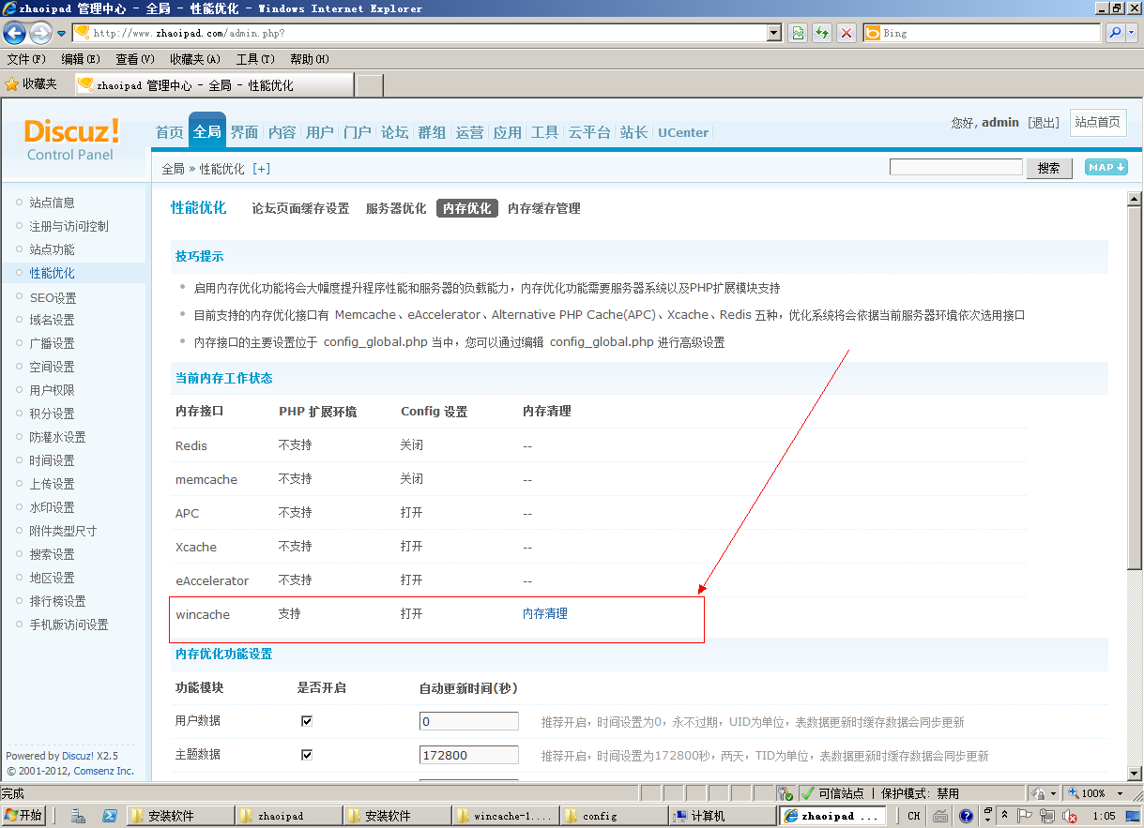Open the 查看(V) menu
1144x828 pixels.
(x=135, y=59)
